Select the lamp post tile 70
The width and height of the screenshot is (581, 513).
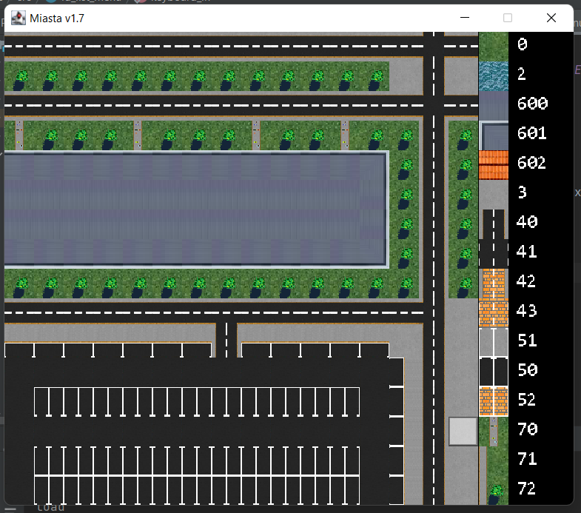point(494,431)
